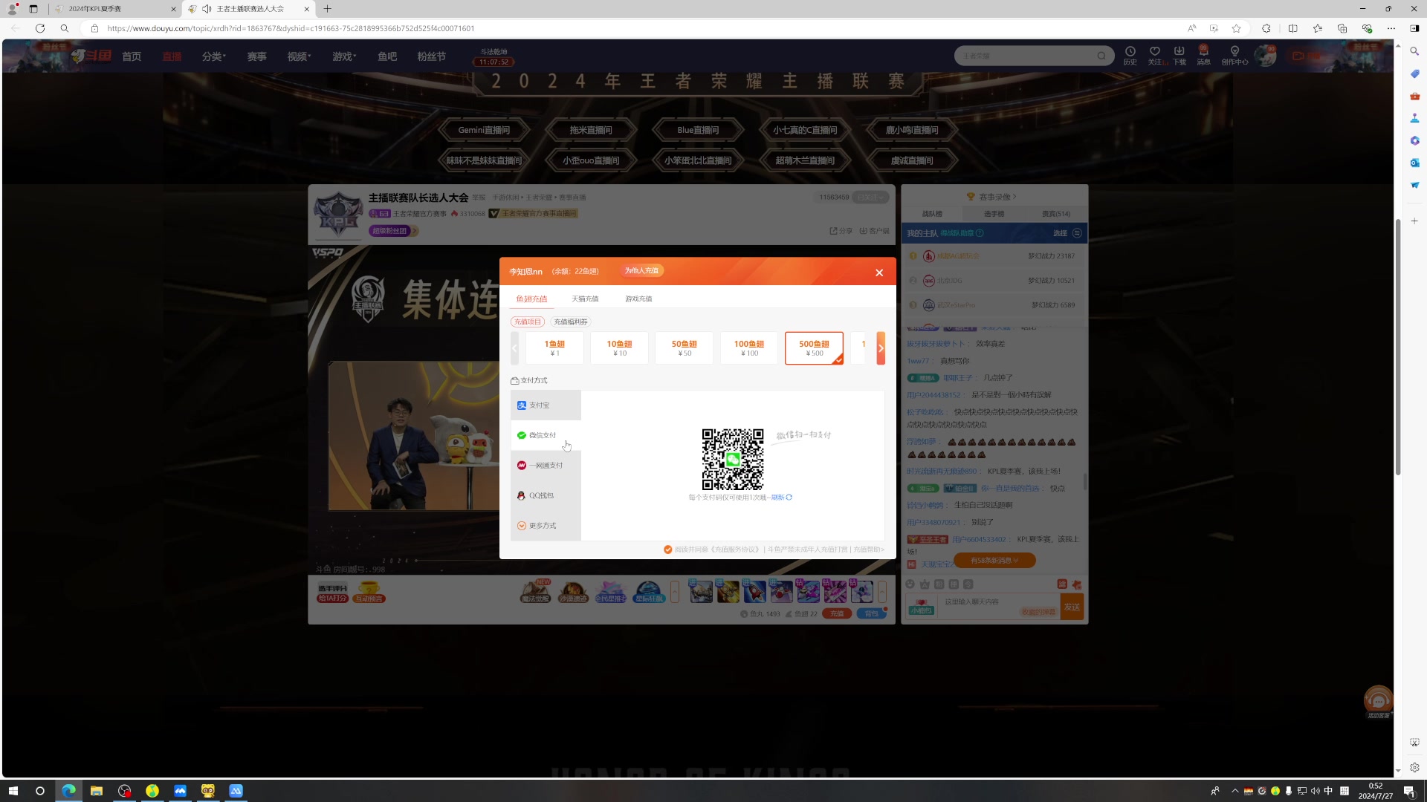Viewport: 1427px width, 802px height.
Task: Open 赛事录像 link with trophy icon
Action: tap(991, 197)
